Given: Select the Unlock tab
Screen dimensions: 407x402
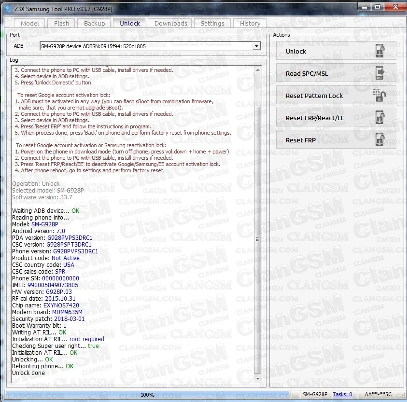Looking at the screenshot, I should 130,23.
